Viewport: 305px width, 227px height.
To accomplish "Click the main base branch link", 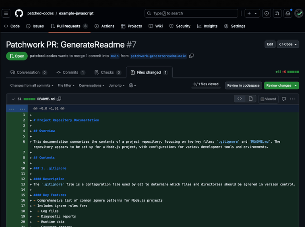I will tap(115, 56).
